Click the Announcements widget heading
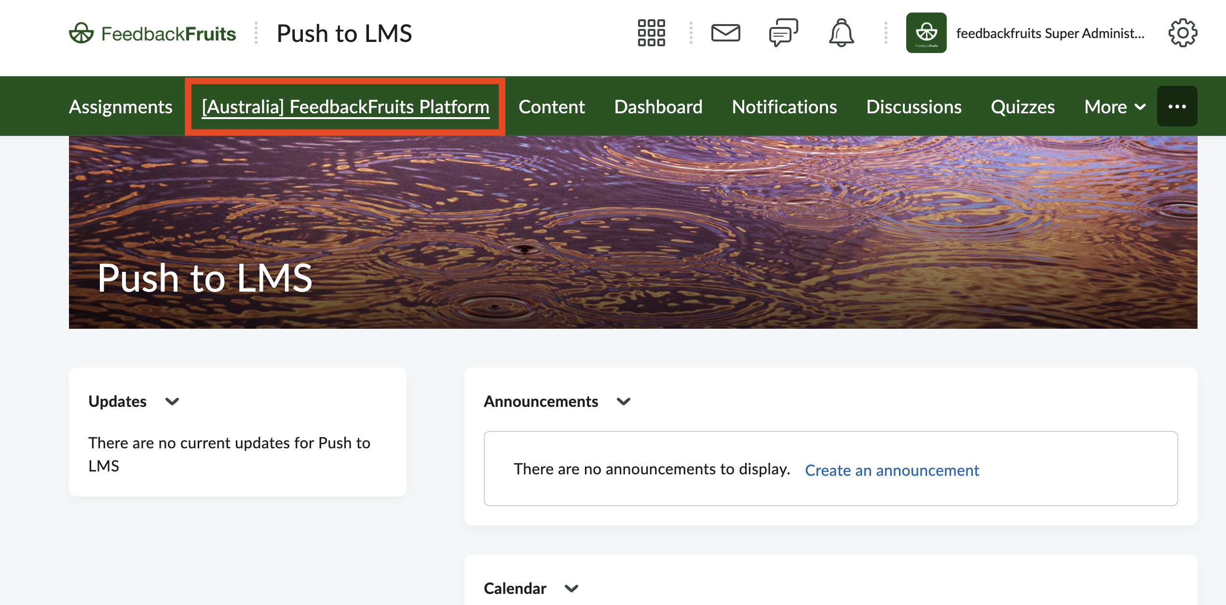The height and width of the screenshot is (605, 1226). pyautogui.click(x=541, y=401)
